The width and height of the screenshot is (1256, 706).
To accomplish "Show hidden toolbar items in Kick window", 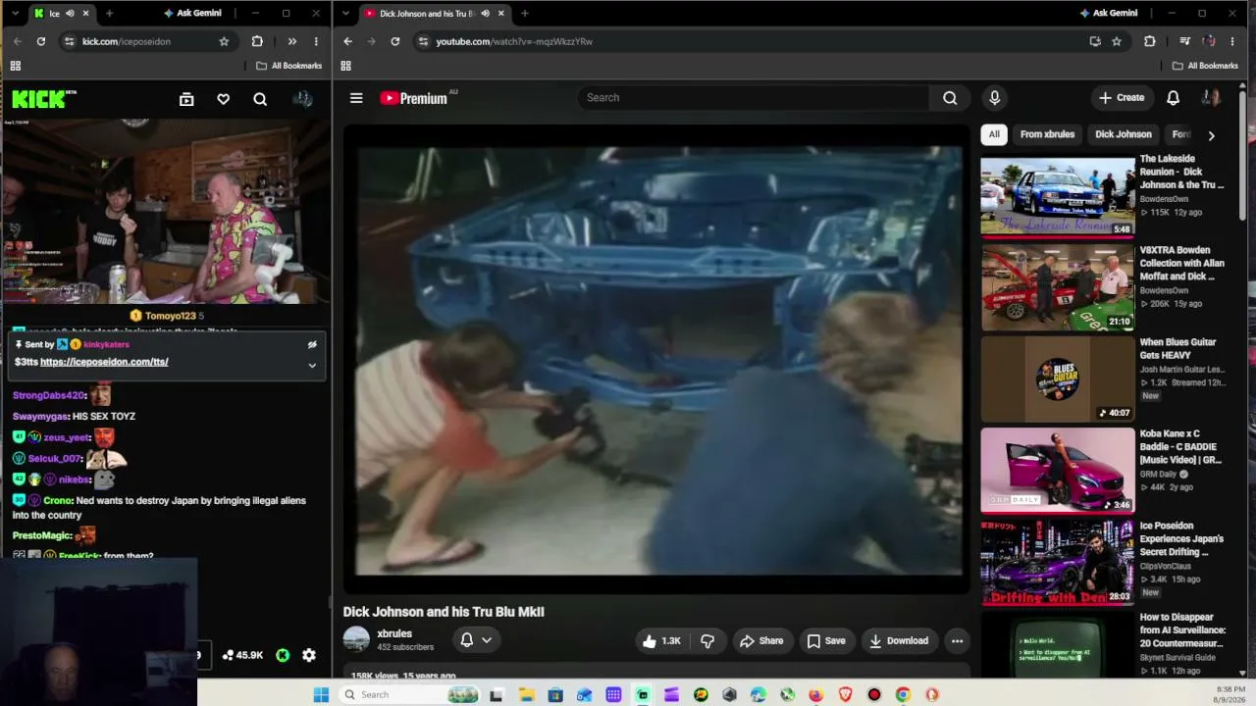I will pos(291,41).
